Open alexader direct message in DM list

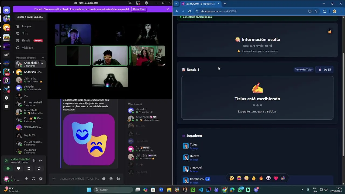30,88
